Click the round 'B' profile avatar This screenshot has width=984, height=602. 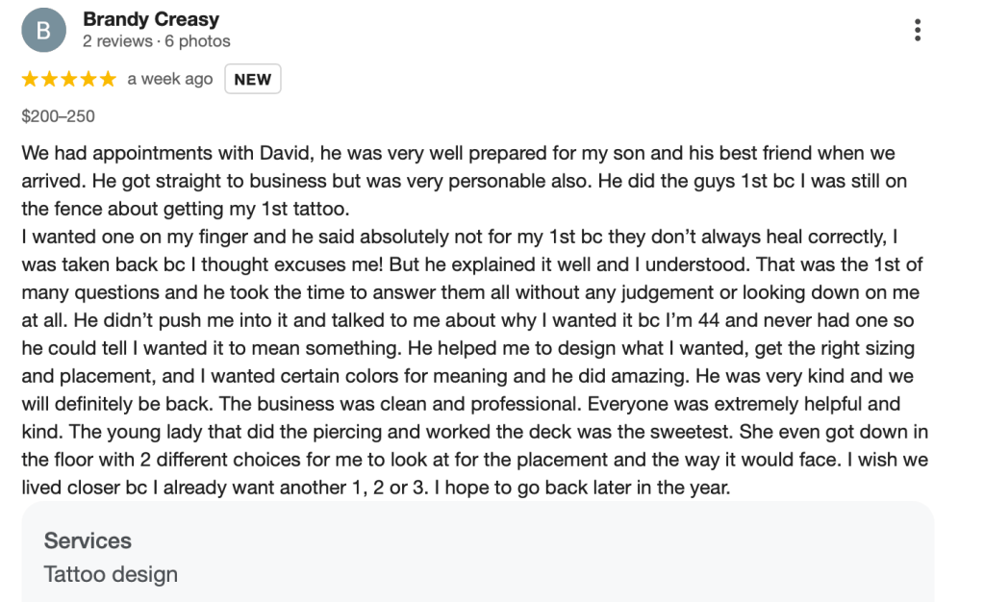click(x=43, y=30)
